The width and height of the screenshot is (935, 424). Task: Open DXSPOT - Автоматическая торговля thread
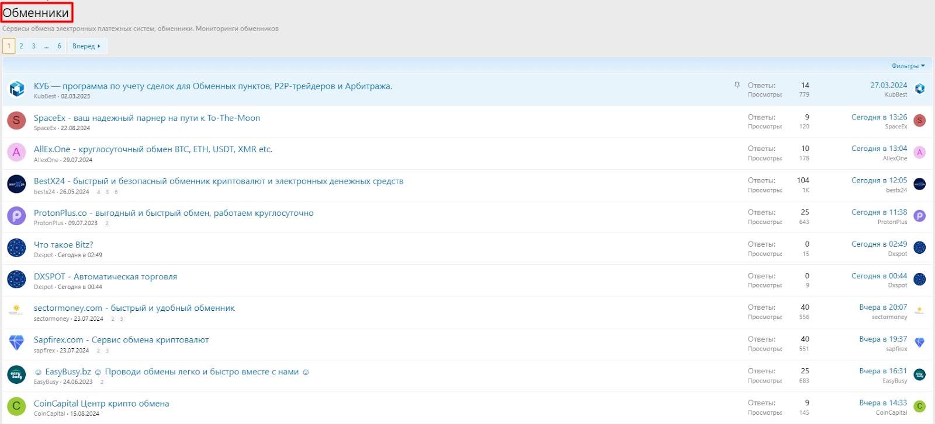coord(105,276)
